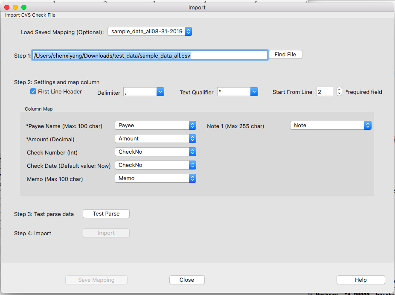Screen dimensions: 395x295
Task: Open the Check Number mapping dropdown
Action: pos(155,152)
